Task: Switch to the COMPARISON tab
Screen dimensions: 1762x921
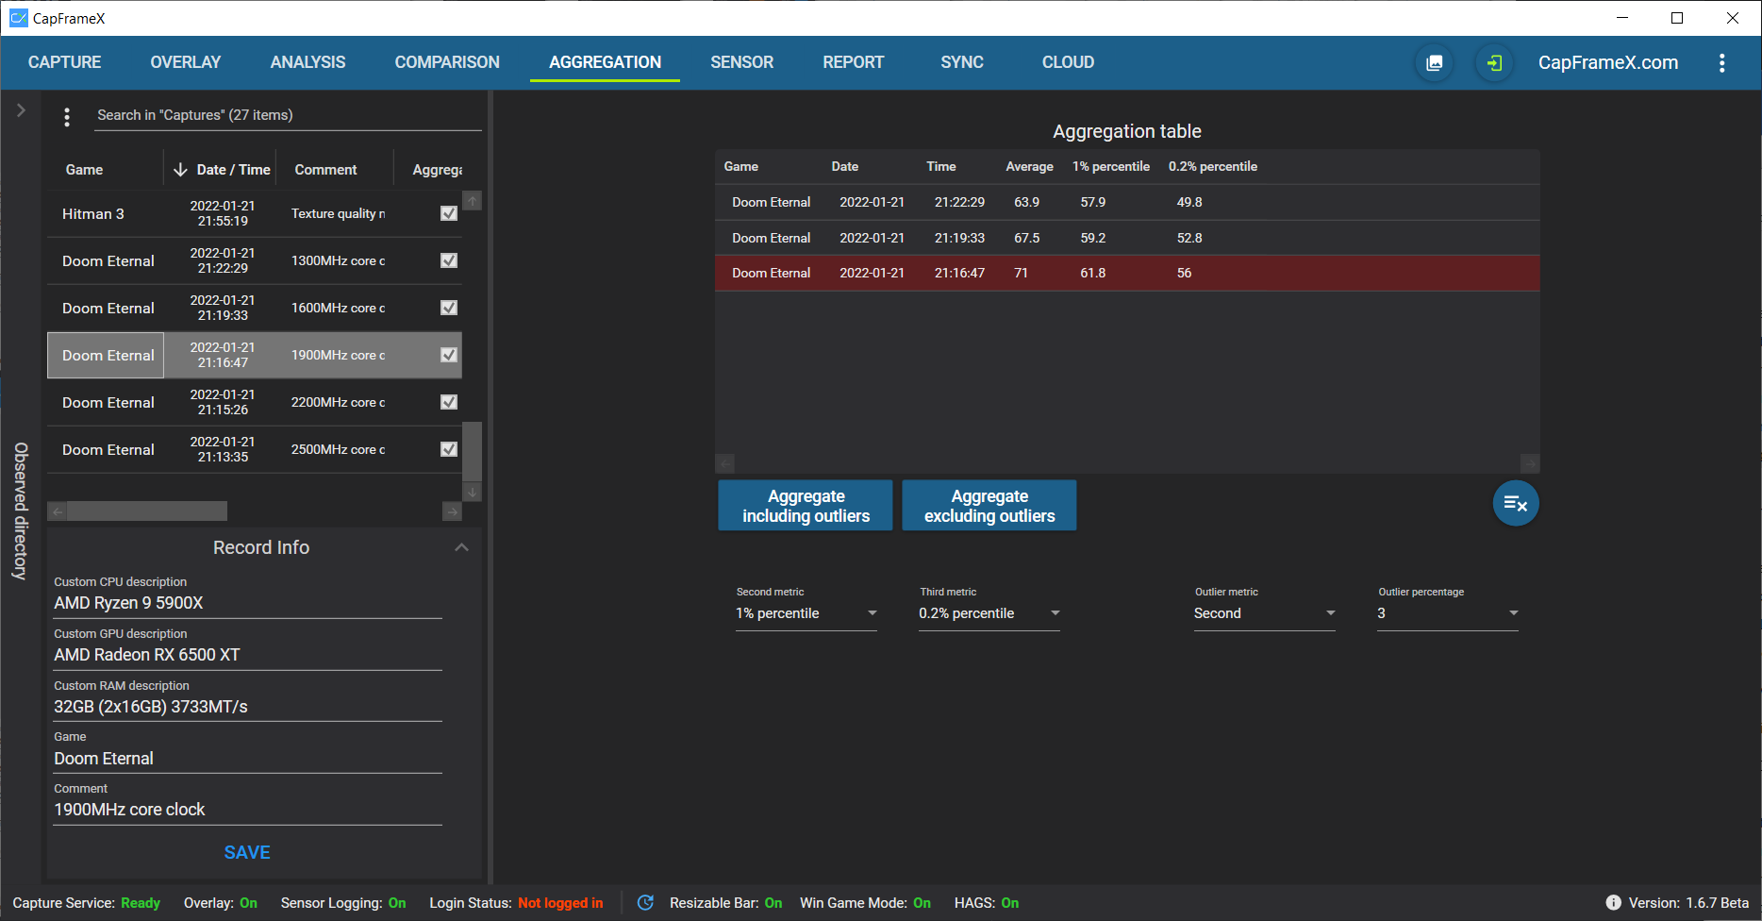Action: (x=447, y=62)
